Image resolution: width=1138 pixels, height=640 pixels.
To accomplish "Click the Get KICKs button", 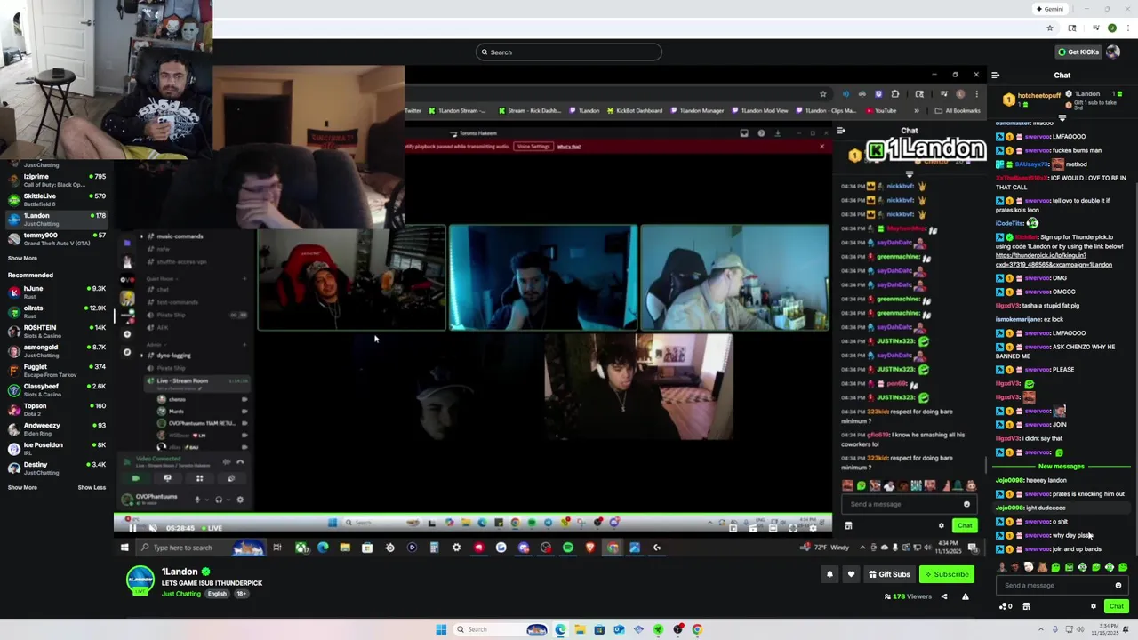I will click(x=1078, y=52).
